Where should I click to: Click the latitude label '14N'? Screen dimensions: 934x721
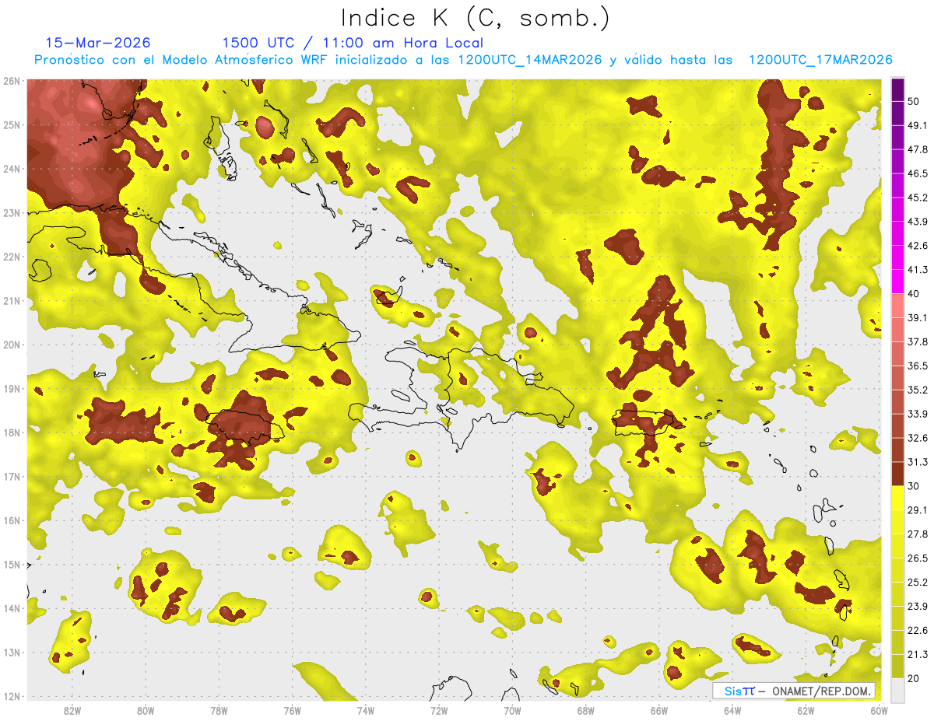click(11, 608)
